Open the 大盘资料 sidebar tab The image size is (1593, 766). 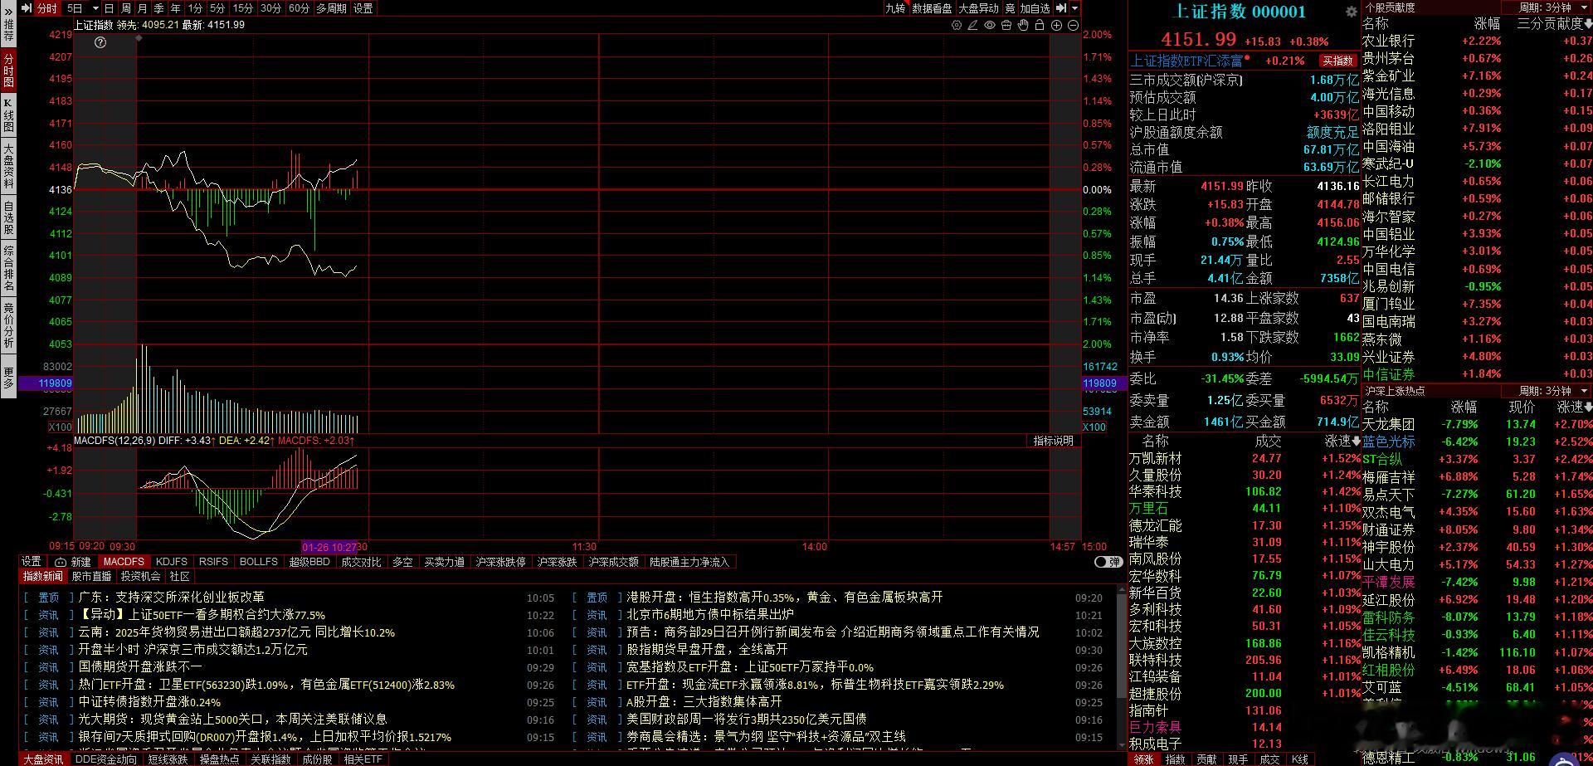[8, 166]
